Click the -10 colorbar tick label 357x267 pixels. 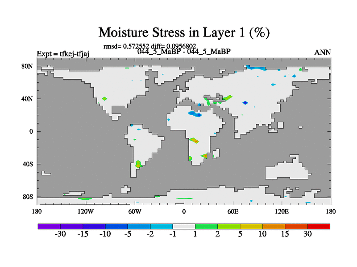point(105,234)
